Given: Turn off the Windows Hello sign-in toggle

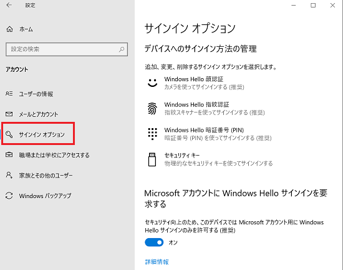Looking at the screenshot, I should [x=154, y=242].
